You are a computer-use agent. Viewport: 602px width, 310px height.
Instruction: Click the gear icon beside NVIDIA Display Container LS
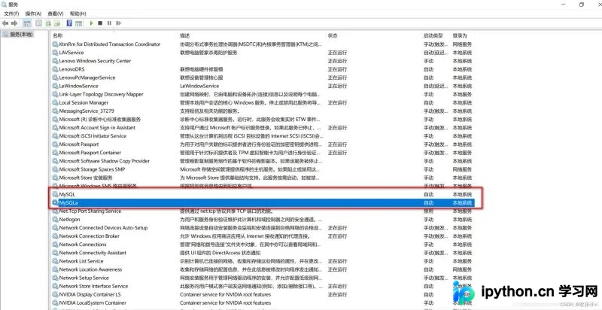coord(55,294)
